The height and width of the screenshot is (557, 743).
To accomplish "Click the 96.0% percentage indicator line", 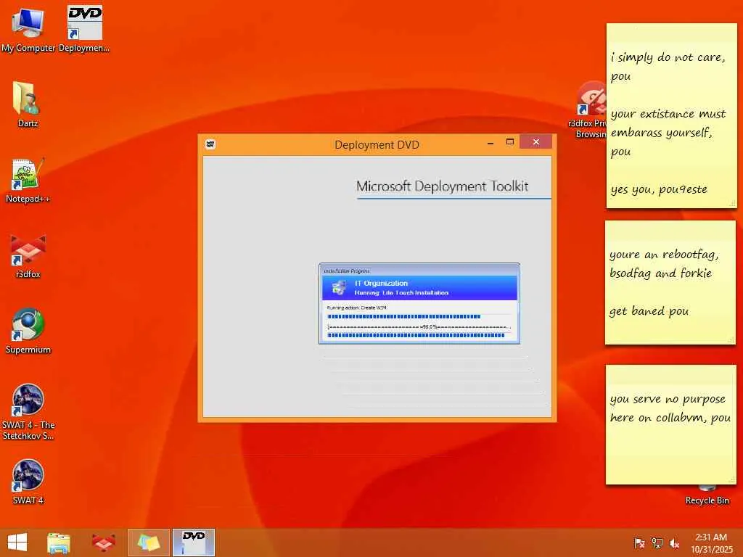I will click(419, 327).
